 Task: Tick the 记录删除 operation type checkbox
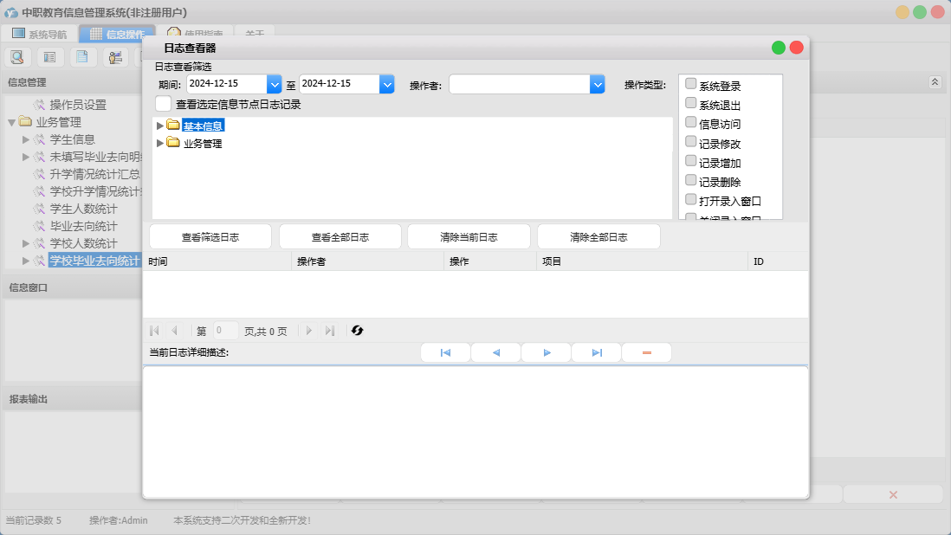click(691, 180)
